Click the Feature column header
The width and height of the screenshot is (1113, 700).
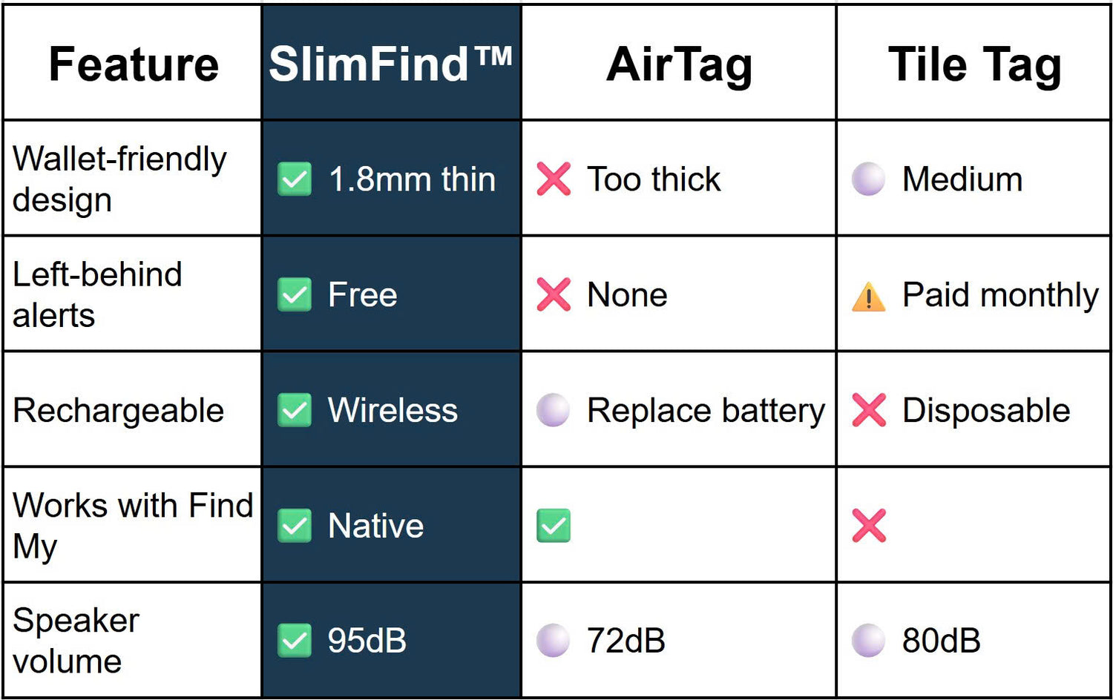click(x=134, y=64)
